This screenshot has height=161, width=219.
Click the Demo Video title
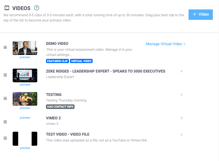coord(57,44)
